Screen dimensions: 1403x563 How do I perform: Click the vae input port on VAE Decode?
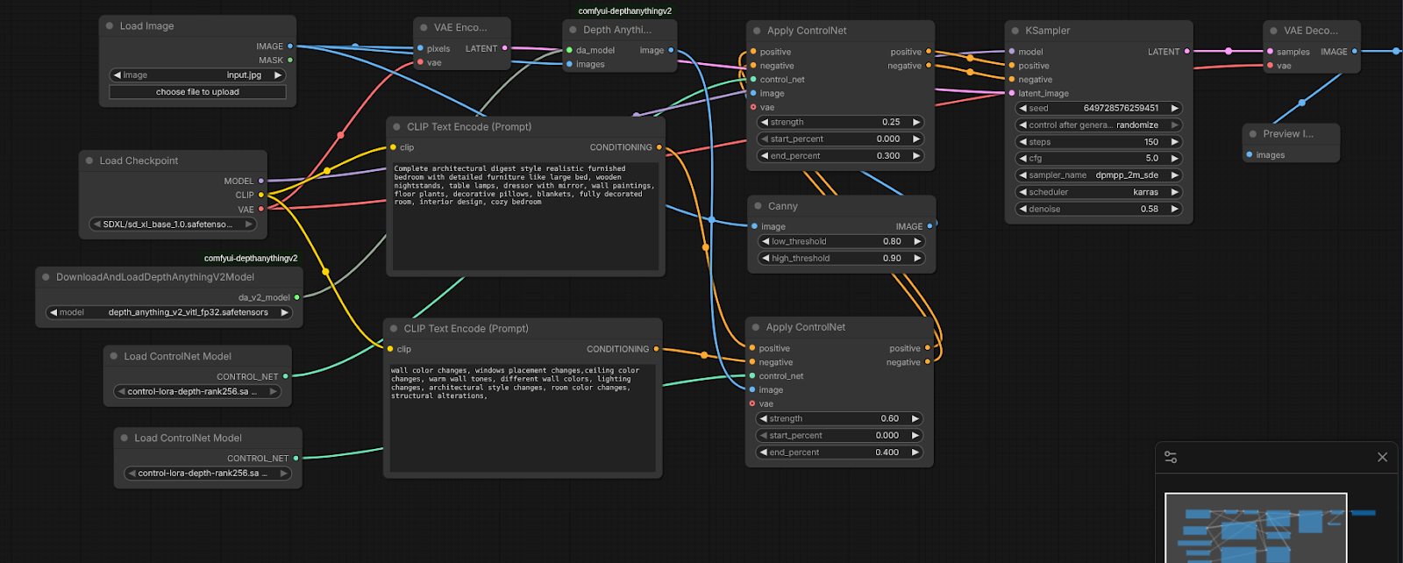pyautogui.click(x=1271, y=66)
